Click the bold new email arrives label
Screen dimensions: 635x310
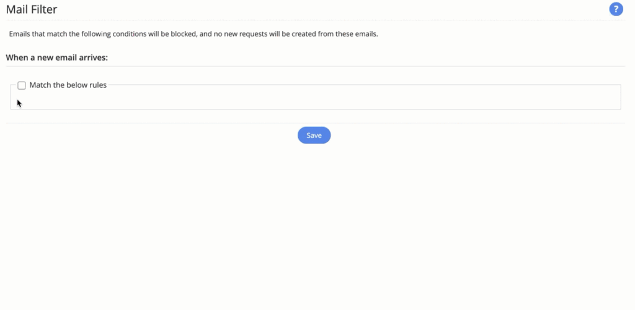(x=57, y=58)
